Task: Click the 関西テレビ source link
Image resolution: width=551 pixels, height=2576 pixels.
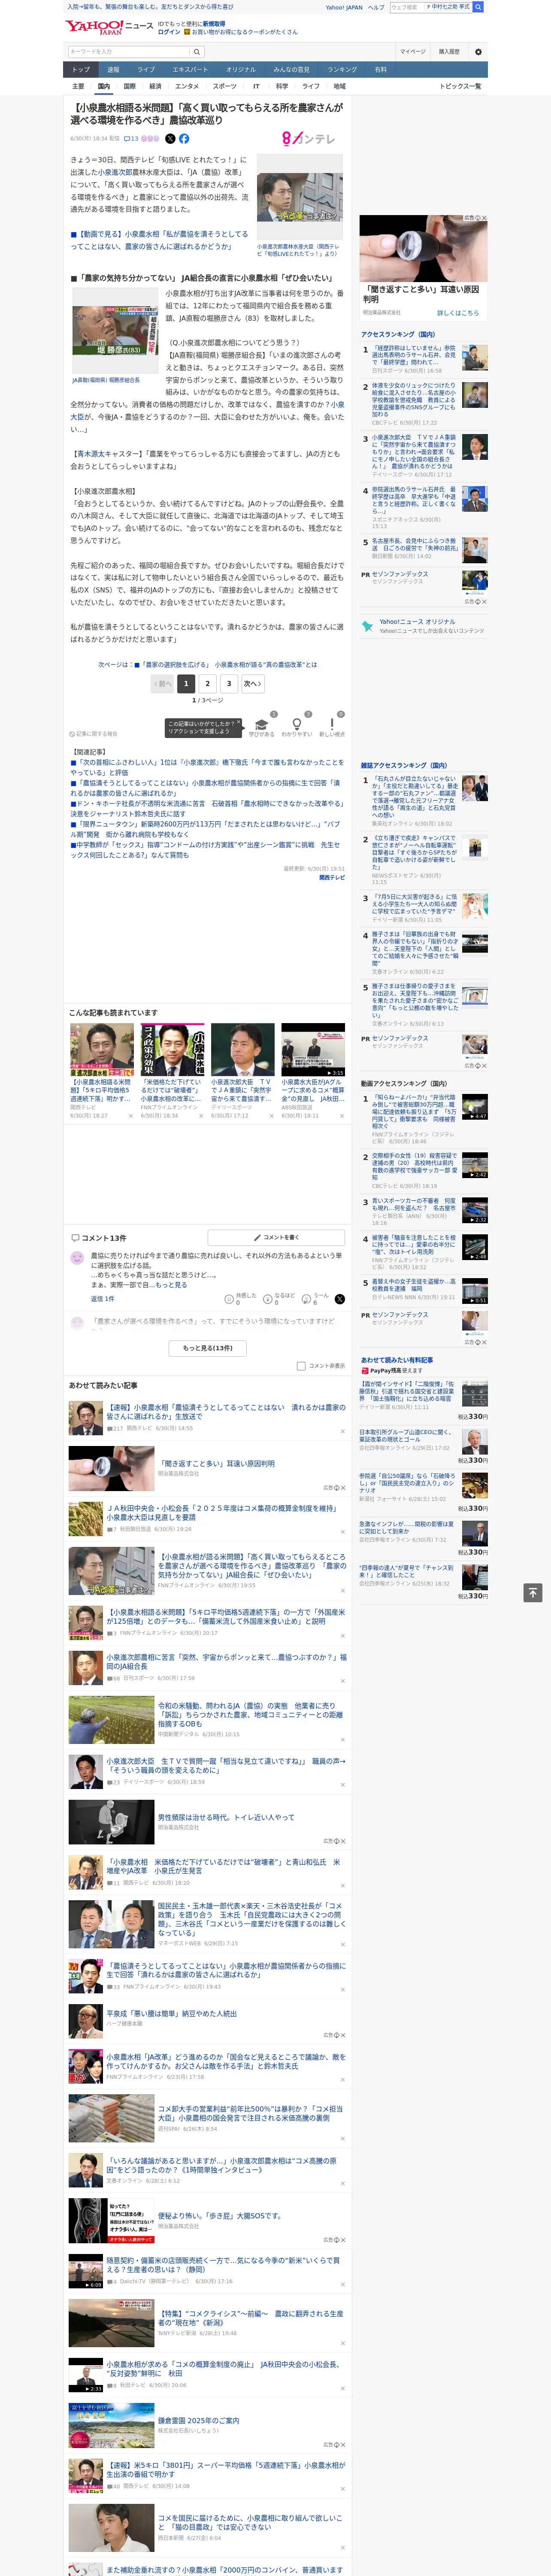Action: pos(332,877)
